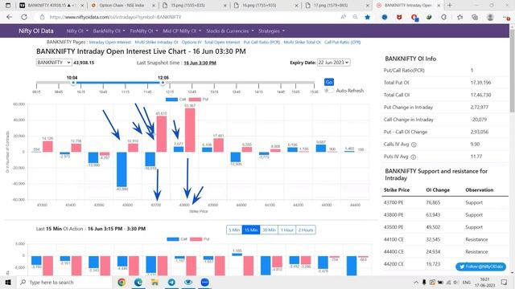Image resolution: width=515 pixels, height=289 pixels.
Task: Click the blue favorites star icon
Action: (x=368, y=17)
